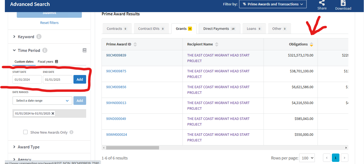The height and width of the screenshot is (164, 364).
Task: Open award 90CM009839
Action: click(x=116, y=55)
